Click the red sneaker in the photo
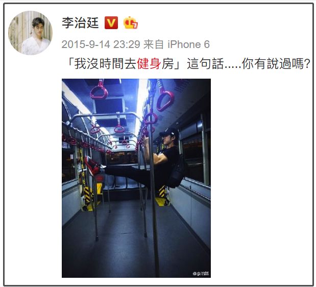 coord(92,165)
